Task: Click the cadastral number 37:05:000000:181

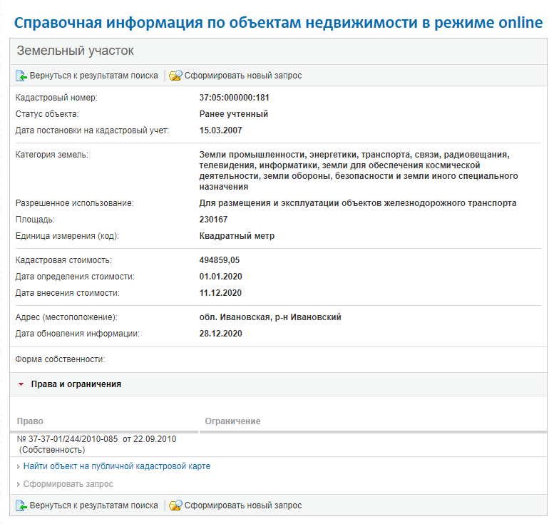Action: point(235,98)
